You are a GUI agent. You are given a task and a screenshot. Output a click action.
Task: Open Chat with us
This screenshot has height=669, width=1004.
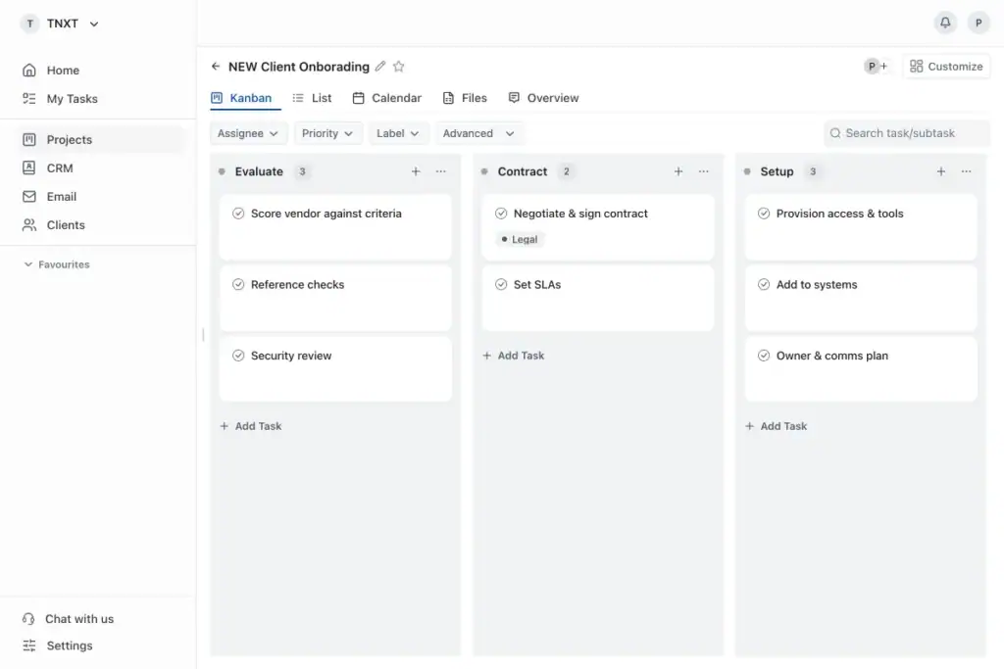pyautogui.click(x=68, y=619)
